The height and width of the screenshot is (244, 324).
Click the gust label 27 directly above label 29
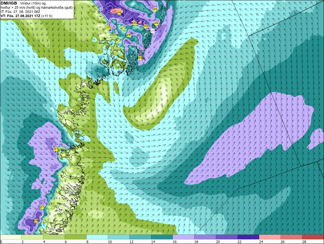coord(42,207)
